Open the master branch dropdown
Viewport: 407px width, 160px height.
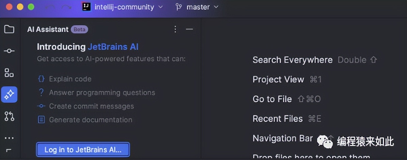coord(202,7)
